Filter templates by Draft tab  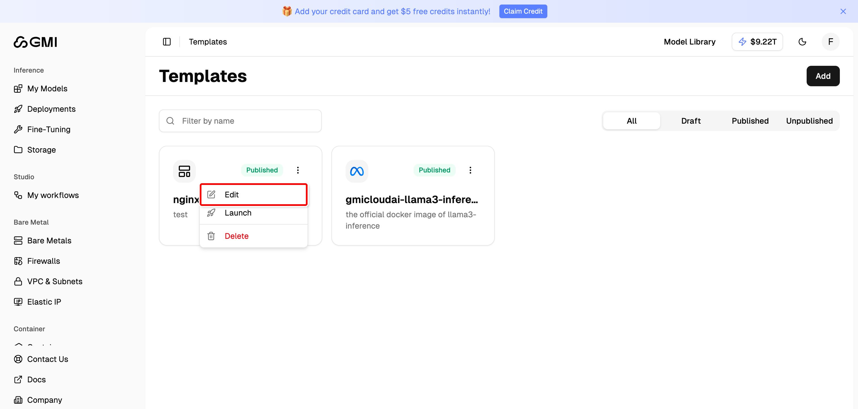691,121
